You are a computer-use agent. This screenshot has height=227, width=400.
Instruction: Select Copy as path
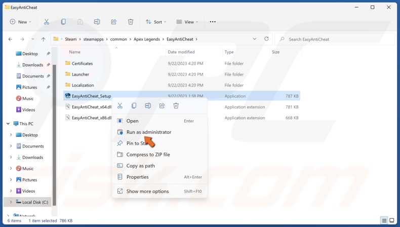pyautogui.click(x=159, y=166)
